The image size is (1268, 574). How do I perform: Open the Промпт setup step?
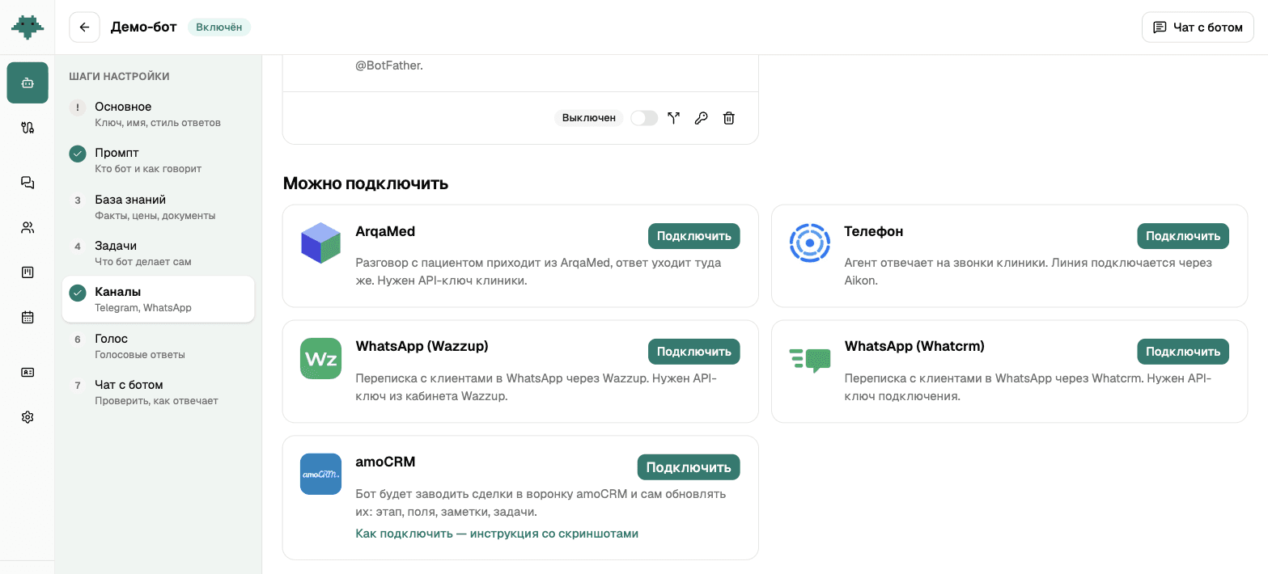[159, 160]
